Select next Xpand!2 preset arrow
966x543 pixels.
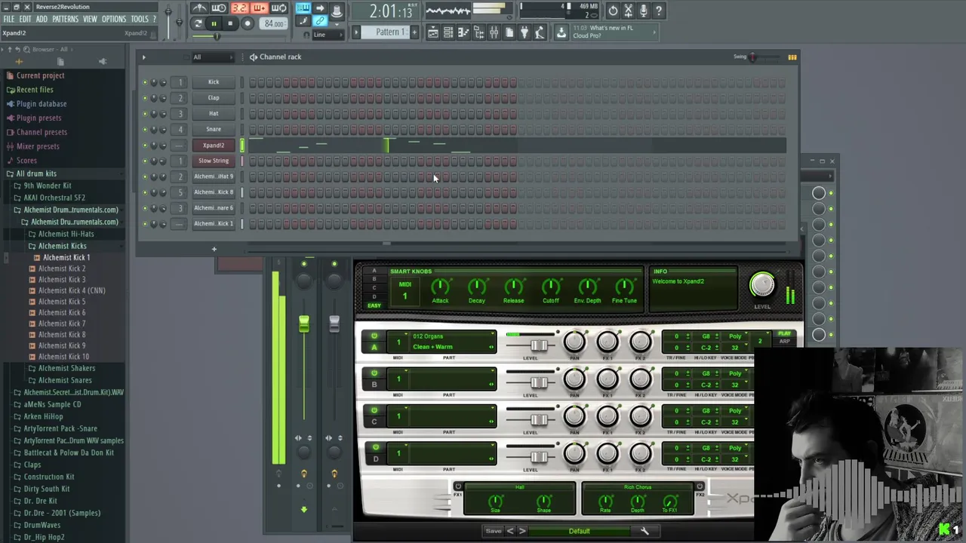click(521, 531)
